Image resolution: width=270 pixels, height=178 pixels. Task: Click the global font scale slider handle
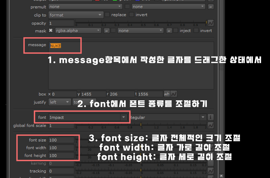click(141, 124)
